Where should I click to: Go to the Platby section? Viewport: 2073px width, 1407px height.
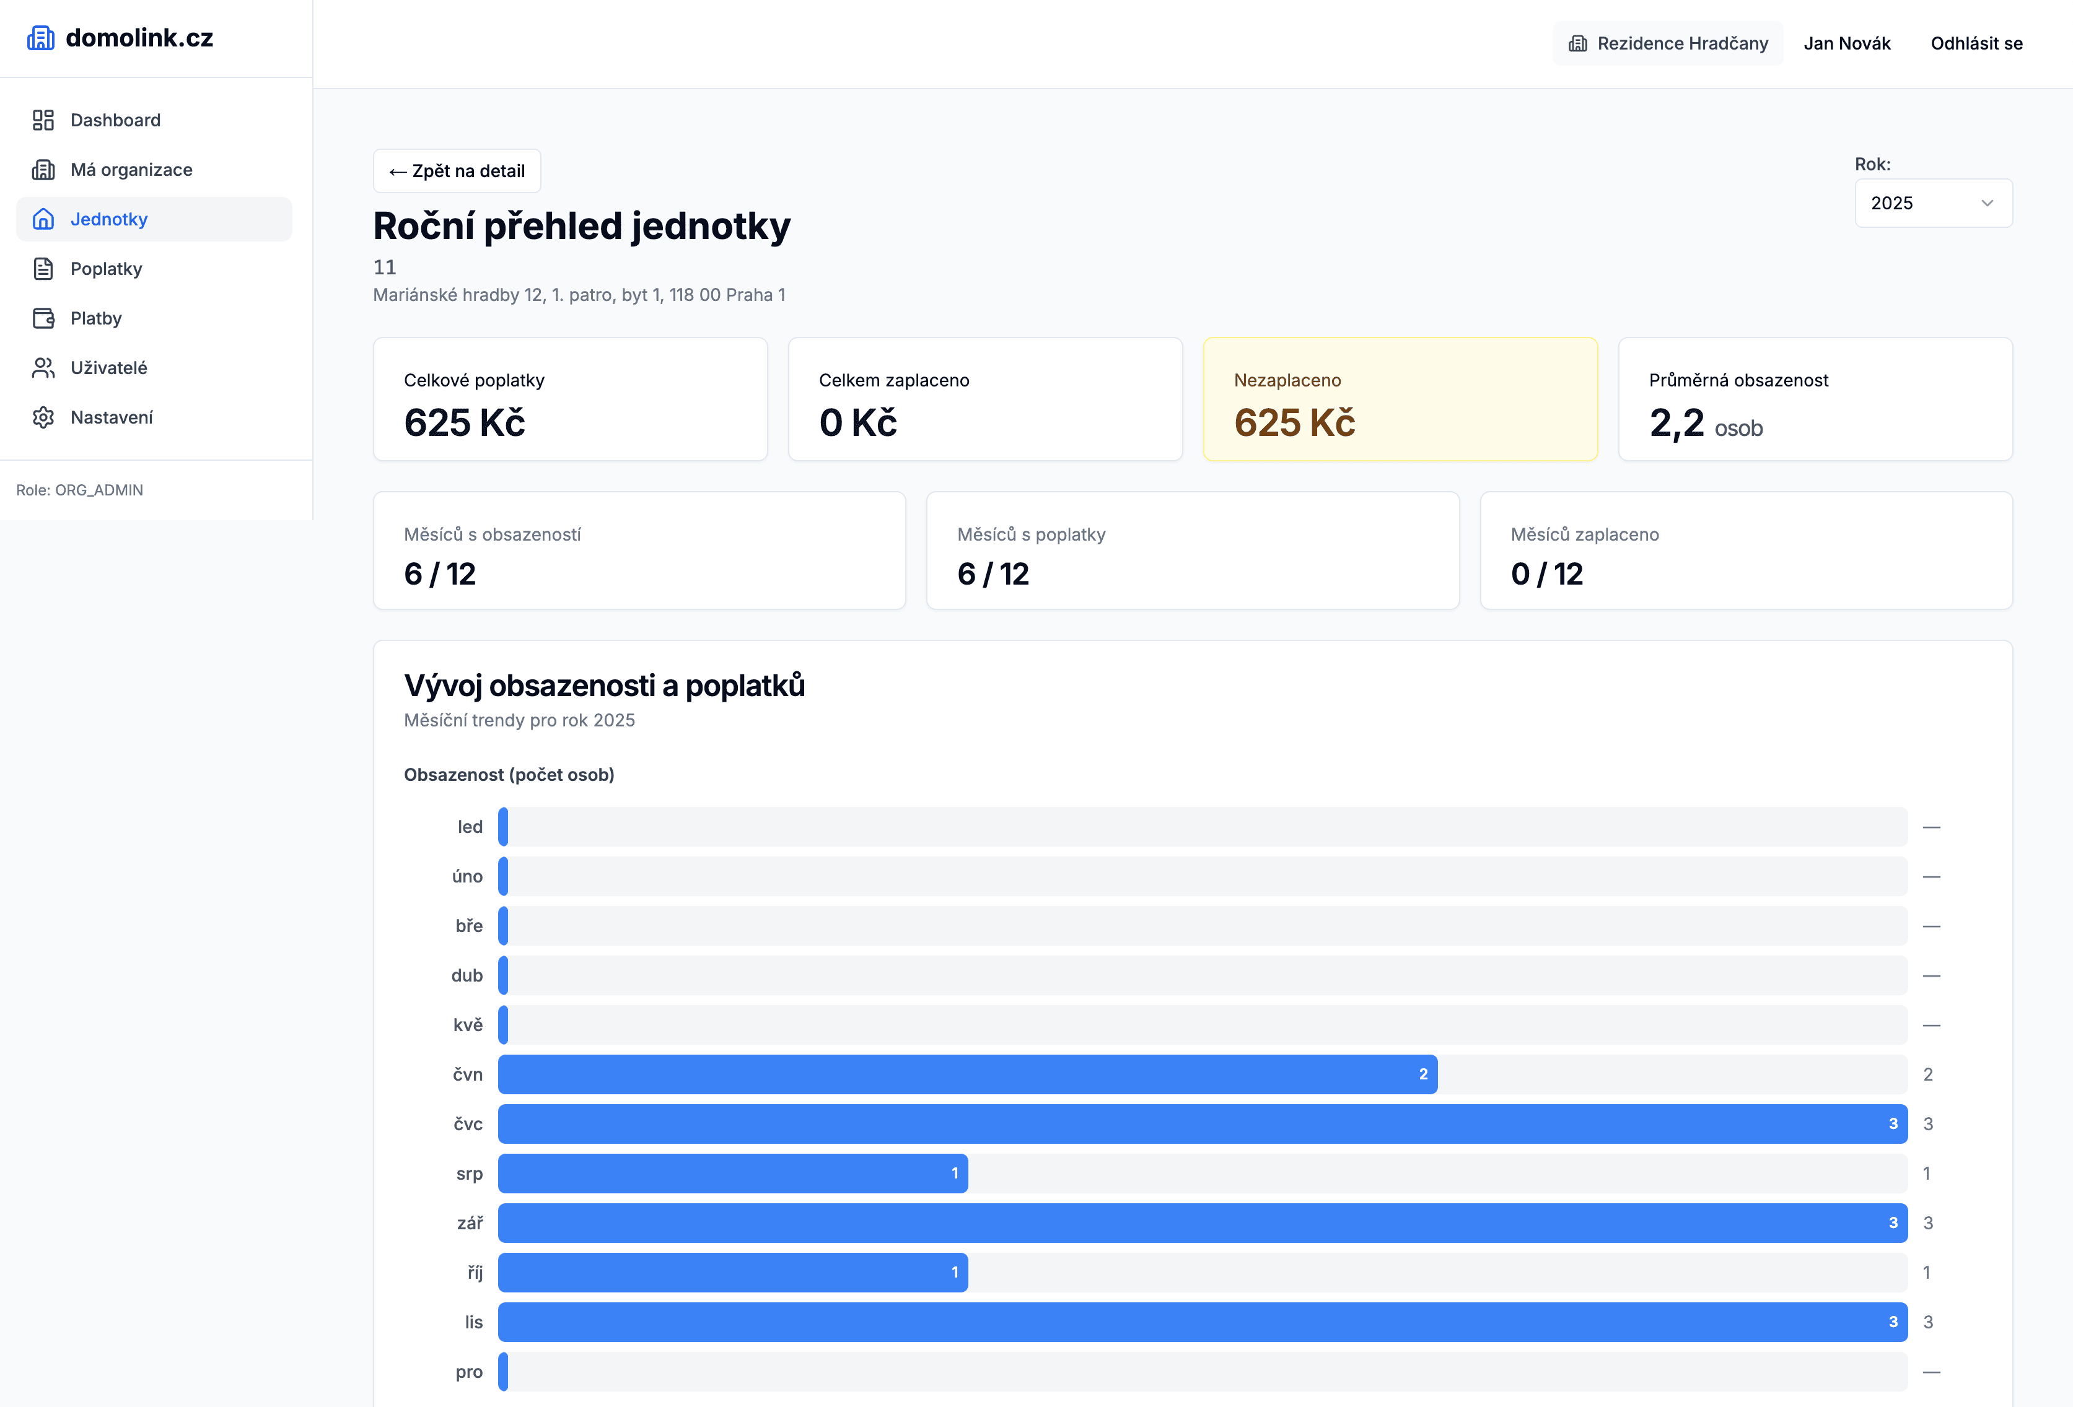pos(96,318)
